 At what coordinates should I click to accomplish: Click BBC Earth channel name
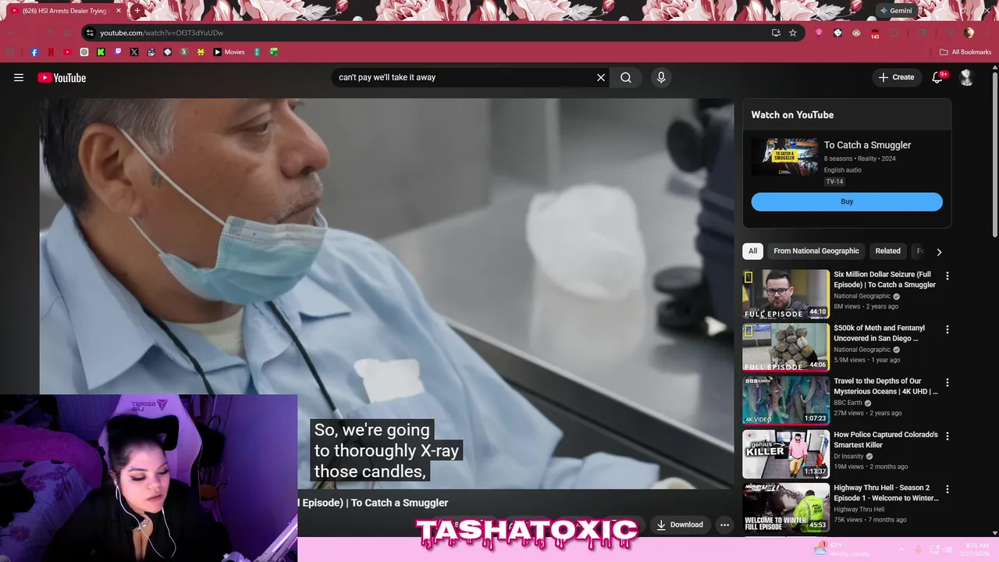pyautogui.click(x=848, y=403)
